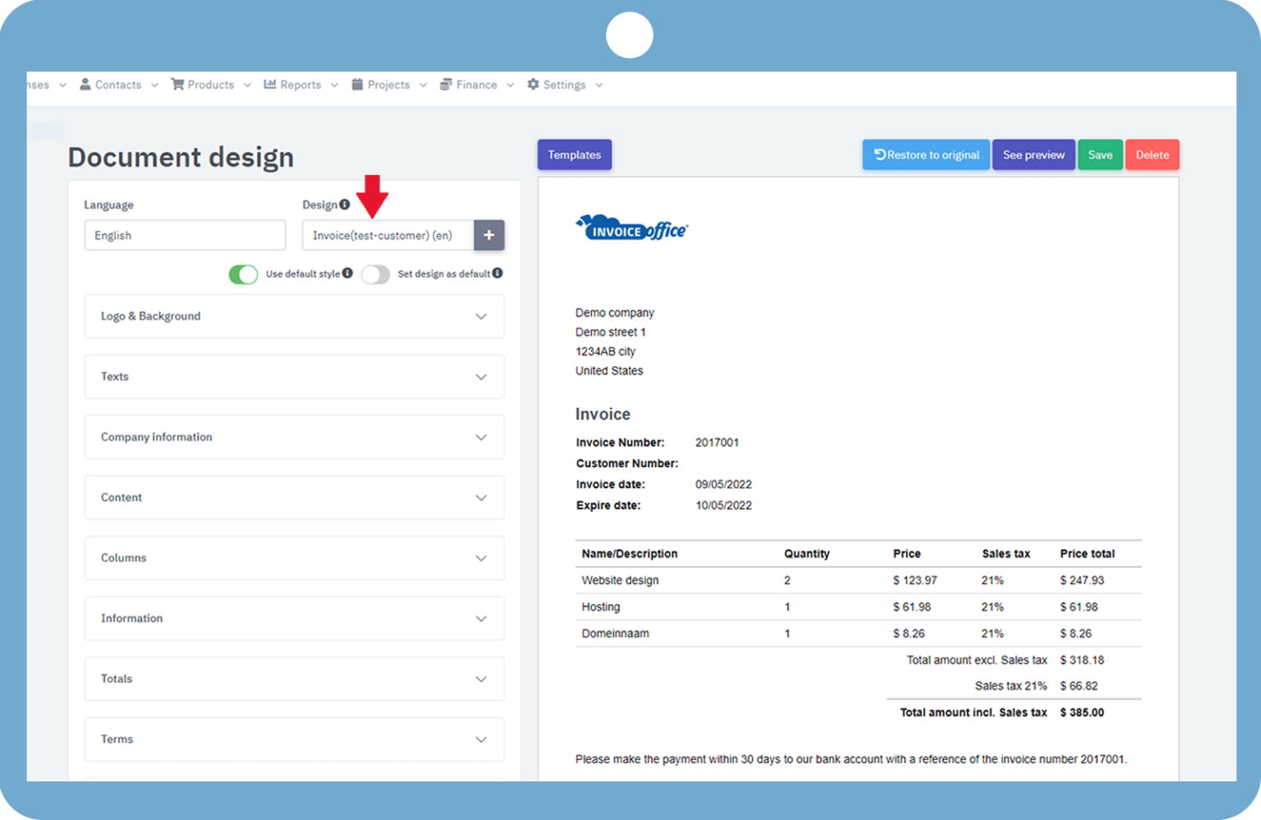1261x820 pixels.
Task: Open See preview of the invoice
Action: coord(1033,154)
